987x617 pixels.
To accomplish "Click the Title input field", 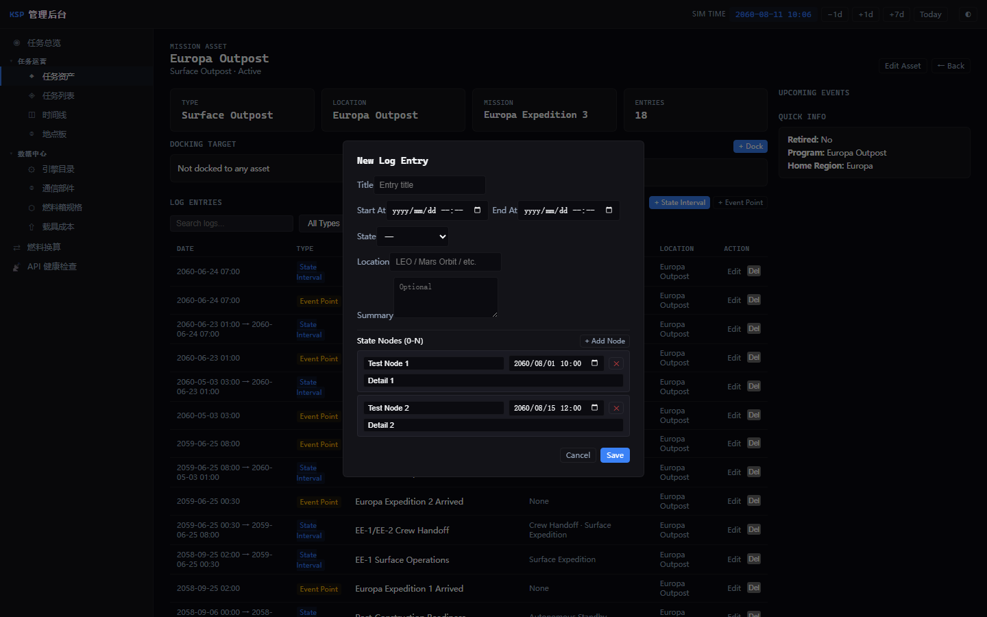I will pyautogui.click(x=430, y=185).
